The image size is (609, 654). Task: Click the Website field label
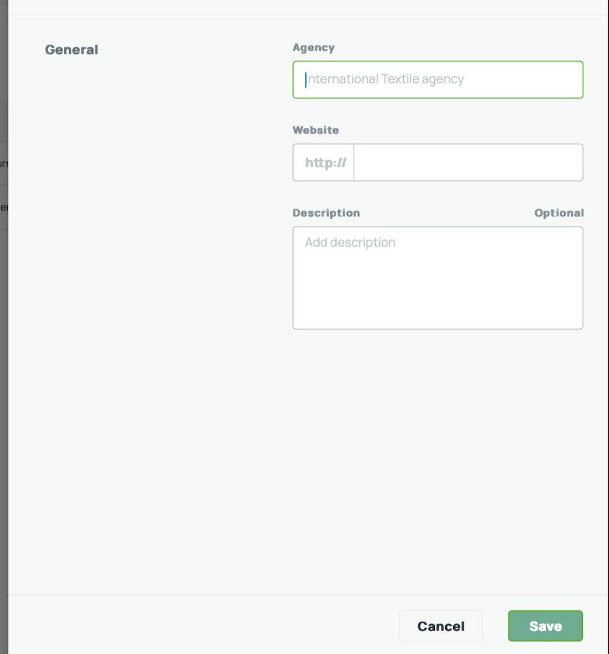point(316,130)
